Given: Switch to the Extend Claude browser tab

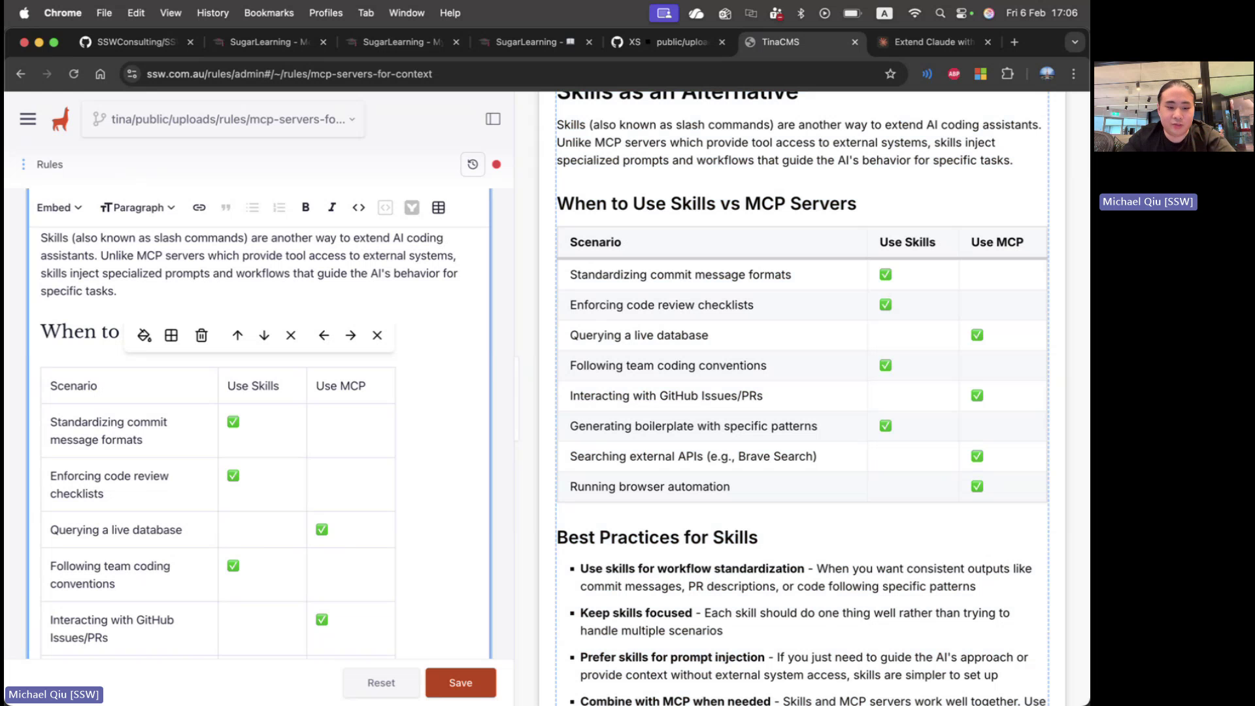Looking at the screenshot, I should click(x=933, y=42).
